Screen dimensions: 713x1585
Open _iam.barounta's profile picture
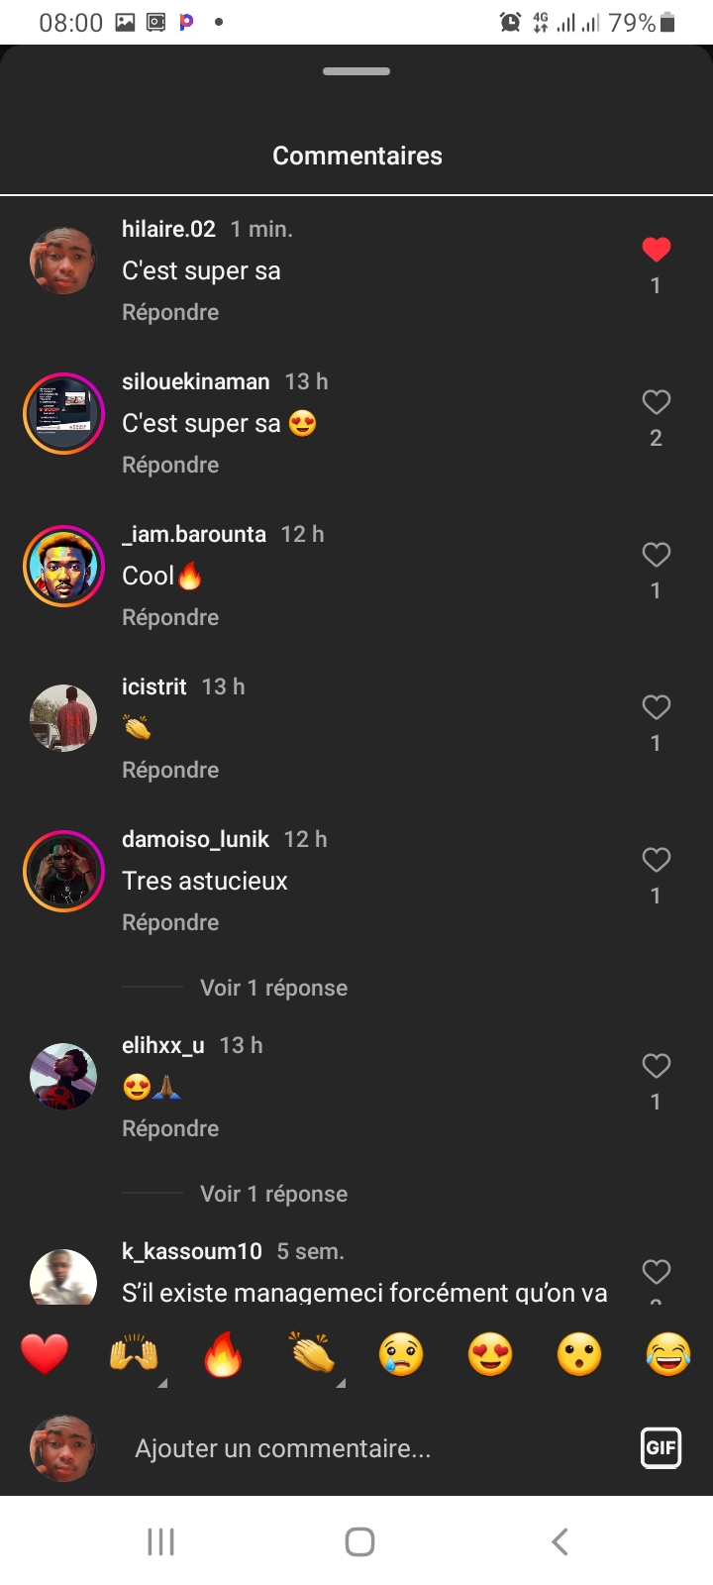tap(63, 566)
